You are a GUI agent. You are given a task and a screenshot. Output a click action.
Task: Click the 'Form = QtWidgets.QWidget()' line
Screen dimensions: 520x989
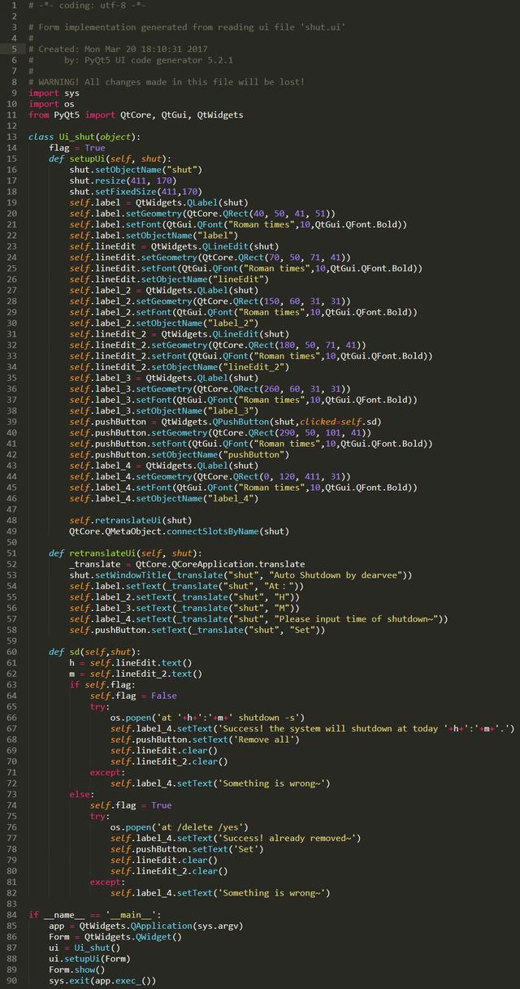[115, 938]
